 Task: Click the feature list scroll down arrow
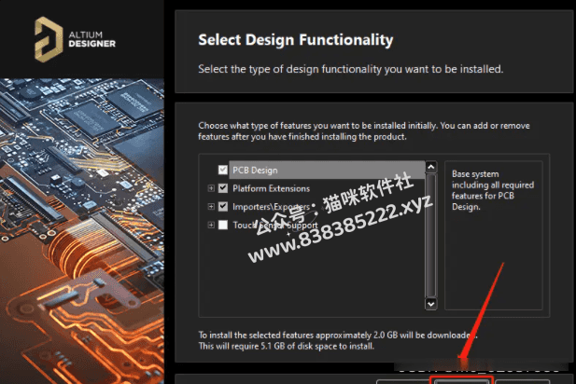pos(431,304)
